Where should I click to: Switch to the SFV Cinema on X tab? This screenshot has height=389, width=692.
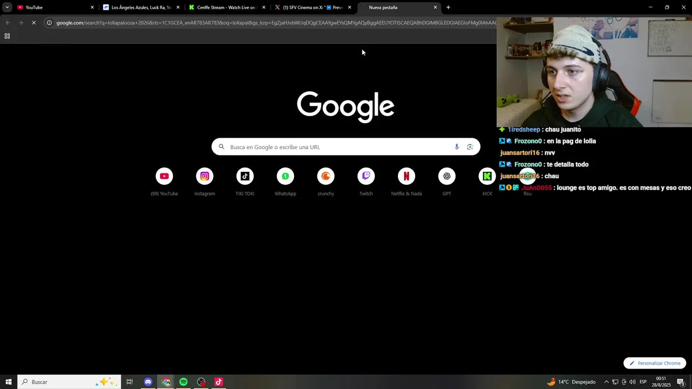(x=312, y=8)
